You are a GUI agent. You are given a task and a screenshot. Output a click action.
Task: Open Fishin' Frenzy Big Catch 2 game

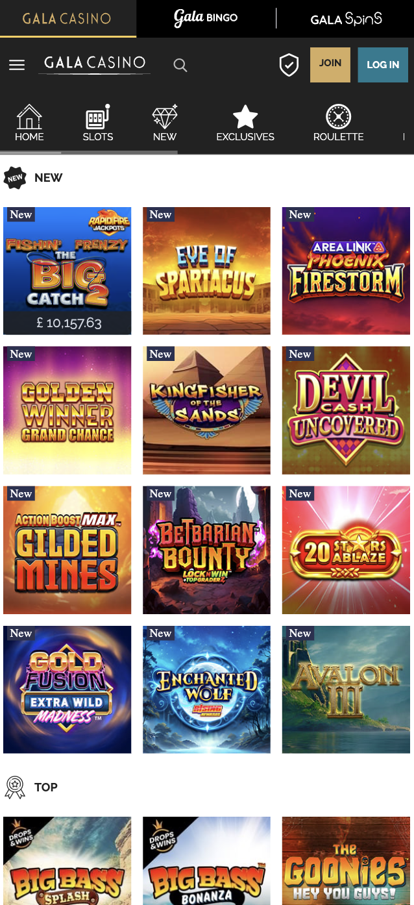click(67, 271)
